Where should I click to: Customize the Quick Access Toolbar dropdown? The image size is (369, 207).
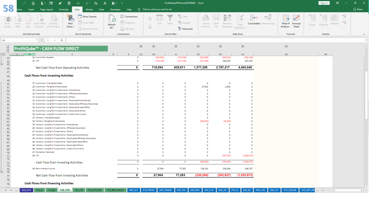point(123,3)
